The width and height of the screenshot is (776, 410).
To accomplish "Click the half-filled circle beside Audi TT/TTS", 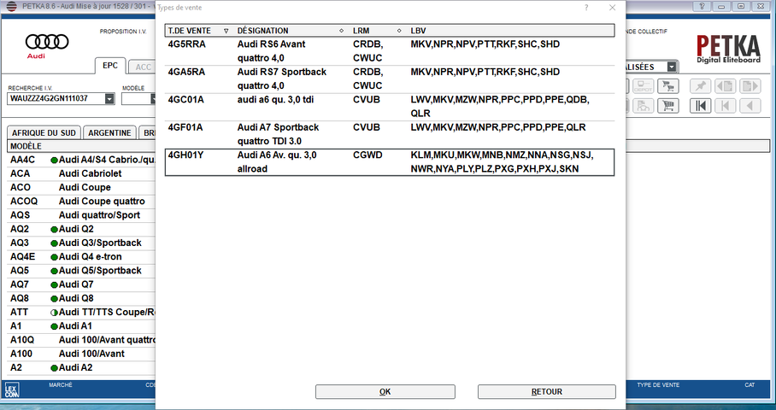I will [54, 313].
